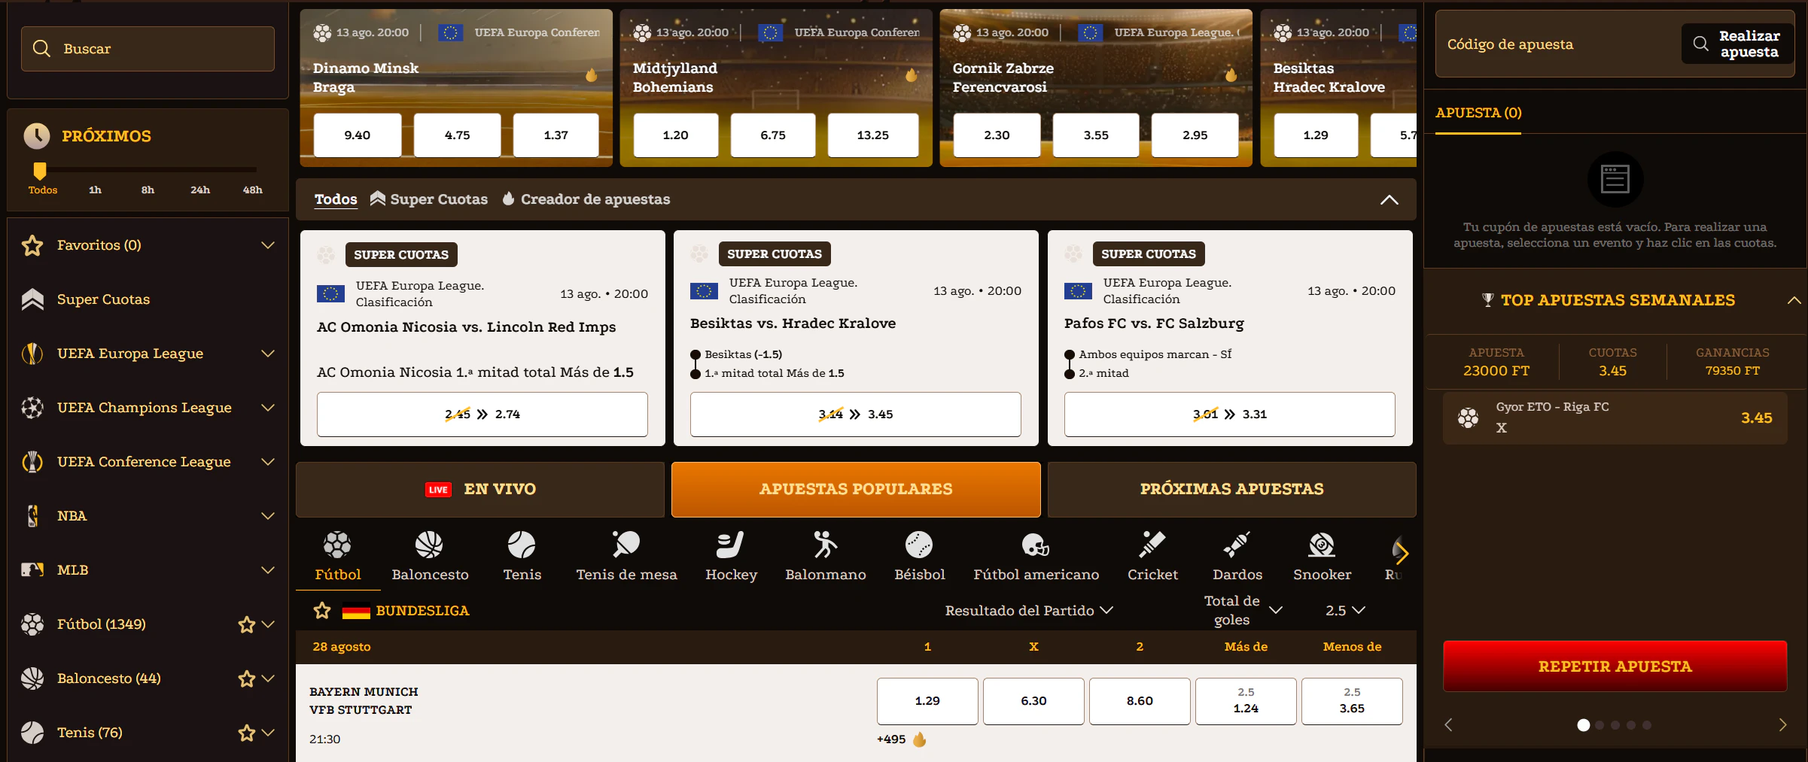Open the 2.5 goal line dropdown
1808x762 pixels.
[1344, 611]
